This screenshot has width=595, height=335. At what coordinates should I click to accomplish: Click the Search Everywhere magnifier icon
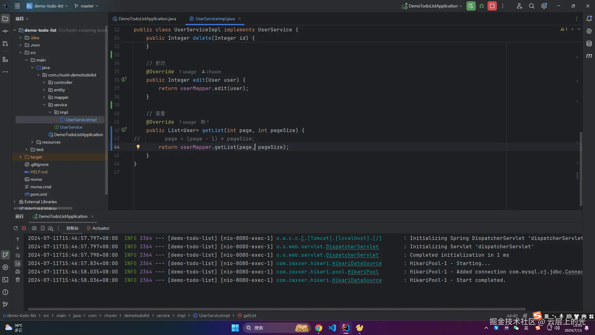pos(532,6)
